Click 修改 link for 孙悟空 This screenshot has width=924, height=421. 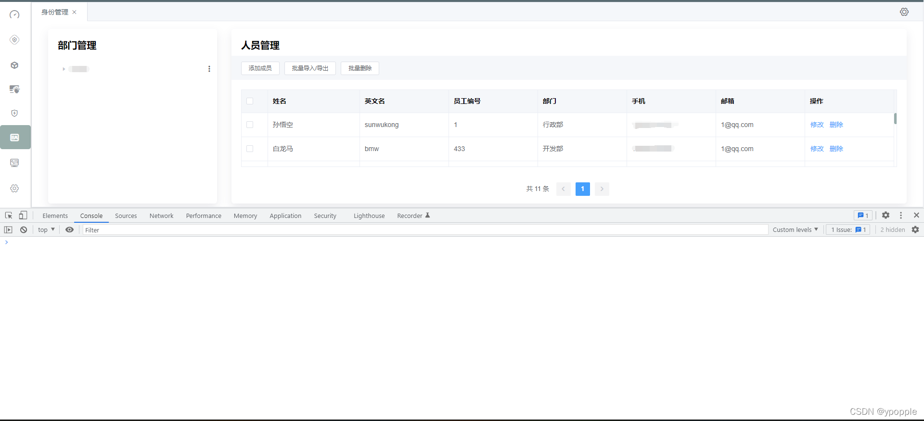click(817, 125)
